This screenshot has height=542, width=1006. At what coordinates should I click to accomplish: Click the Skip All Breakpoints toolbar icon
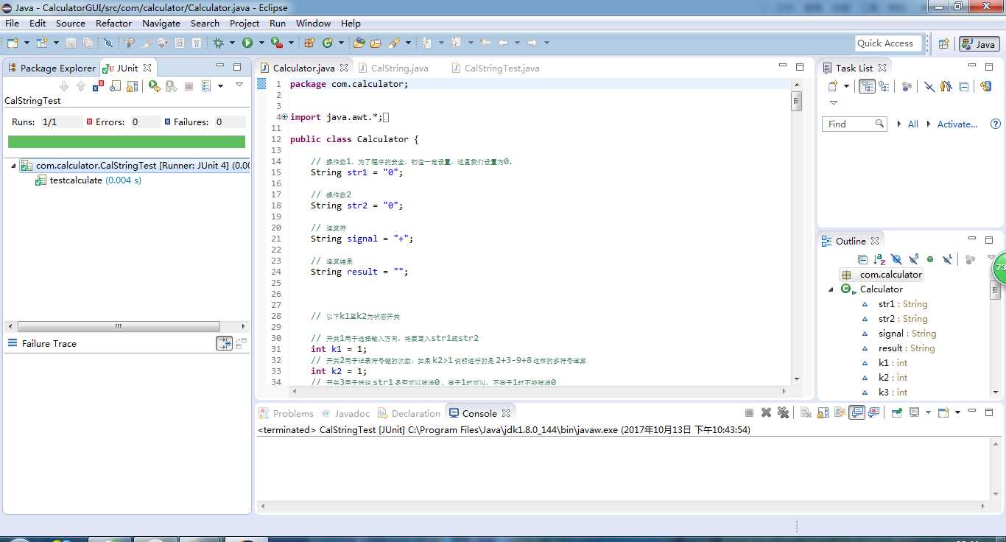(108, 43)
